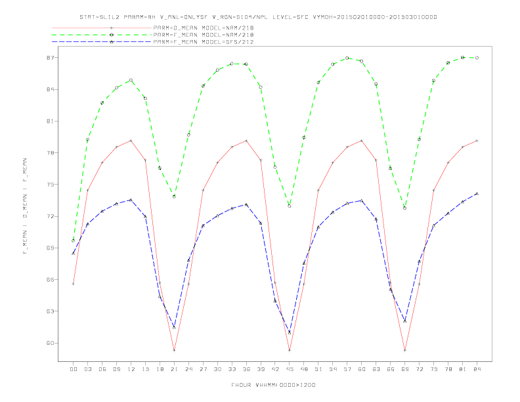Click the x-axis tick label 00
Image resolution: width=520 pixels, height=402 pixels.
74,369
